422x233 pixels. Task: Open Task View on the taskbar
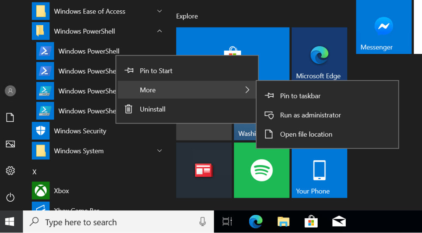227,222
